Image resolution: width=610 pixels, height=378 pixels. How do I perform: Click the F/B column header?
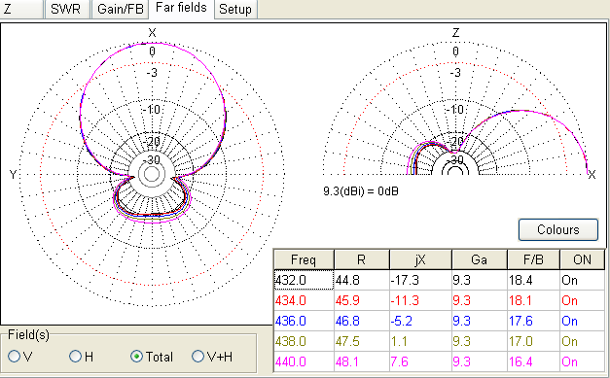(533, 259)
